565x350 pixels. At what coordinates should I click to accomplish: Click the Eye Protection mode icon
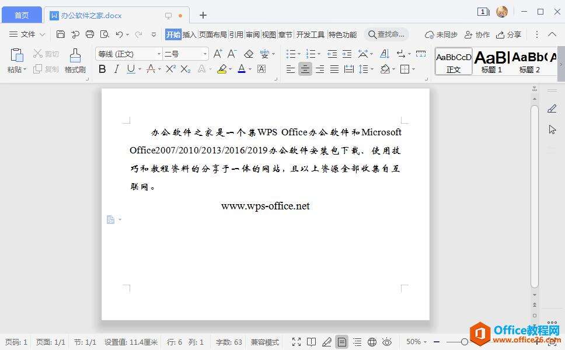pyautogui.click(x=386, y=342)
